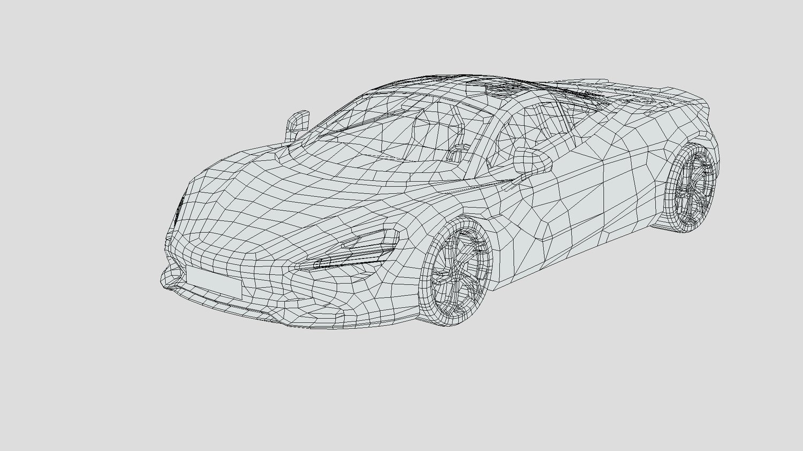The width and height of the screenshot is (803, 451).
Task: Click the front license plate area
Action: click(214, 281)
